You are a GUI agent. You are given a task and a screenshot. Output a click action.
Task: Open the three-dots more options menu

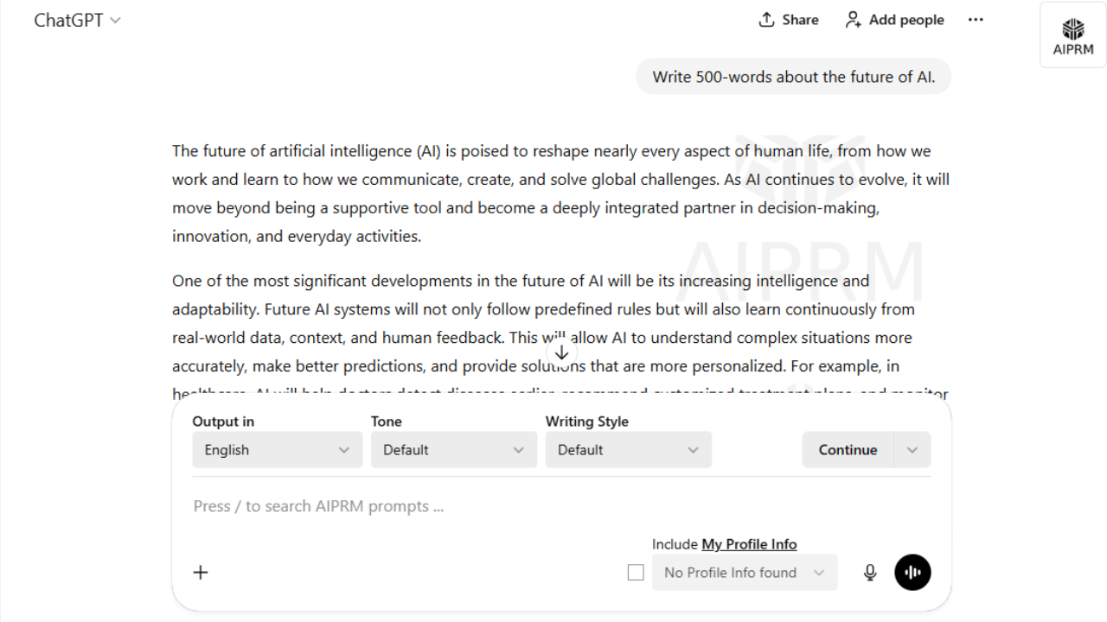[x=976, y=20]
